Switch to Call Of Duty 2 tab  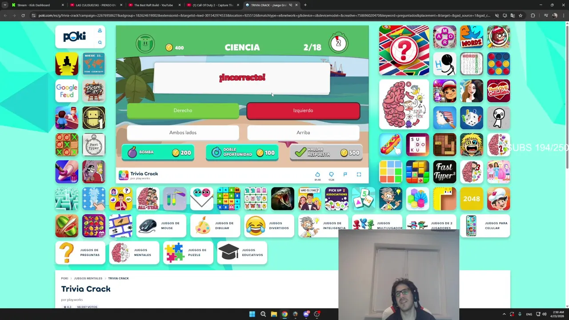tap(212, 5)
